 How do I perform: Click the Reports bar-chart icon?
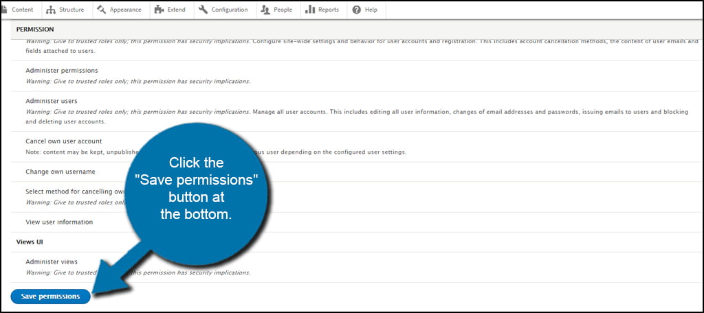(310, 10)
